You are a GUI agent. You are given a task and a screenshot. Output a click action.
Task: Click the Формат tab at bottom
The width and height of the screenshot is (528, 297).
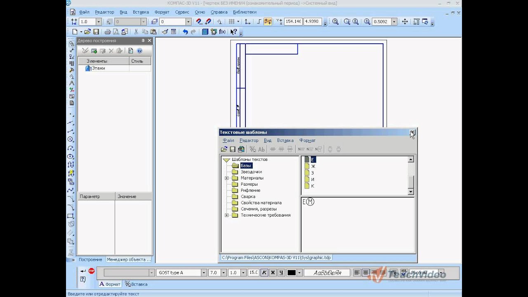[x=110, y=284]
